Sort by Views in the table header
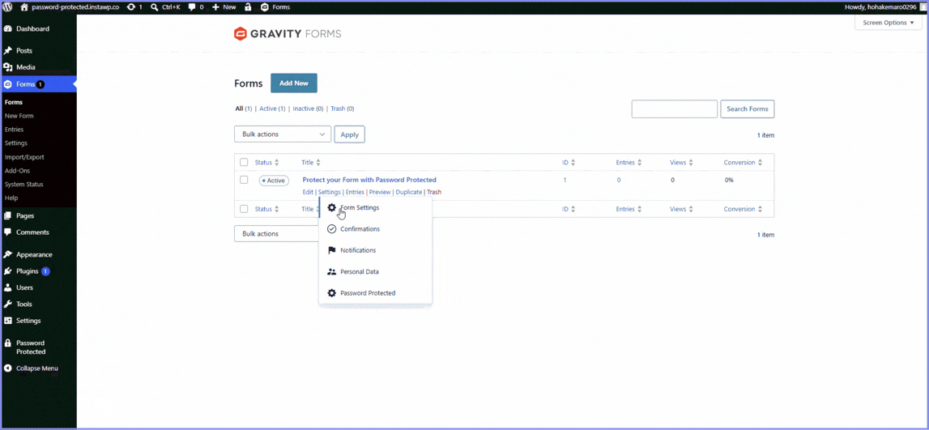929x430 pixels. coord(681,162)
